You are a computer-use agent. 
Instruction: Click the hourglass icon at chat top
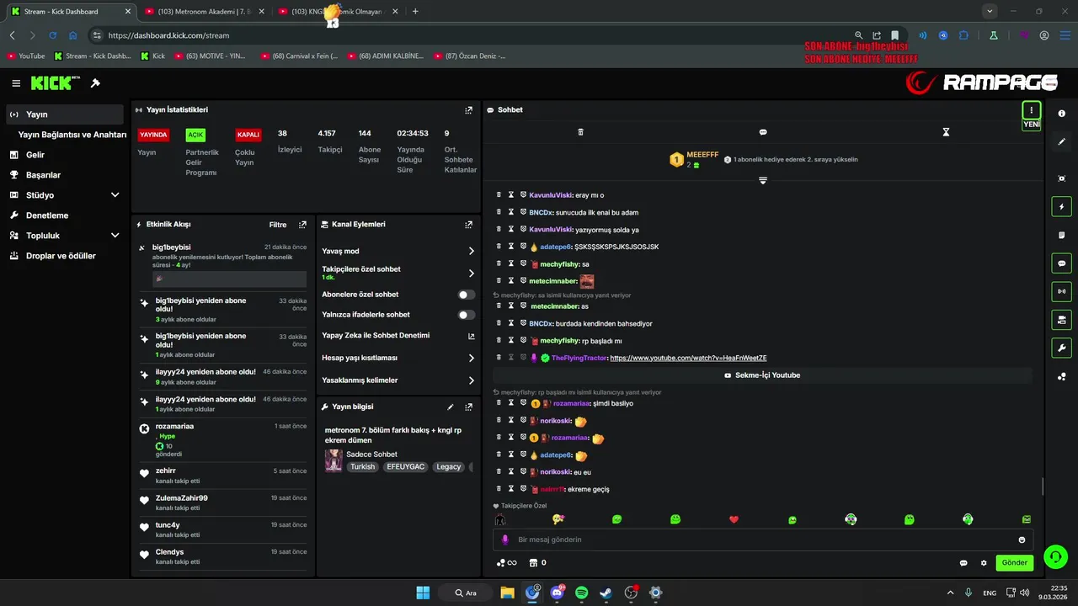(946, 132)
